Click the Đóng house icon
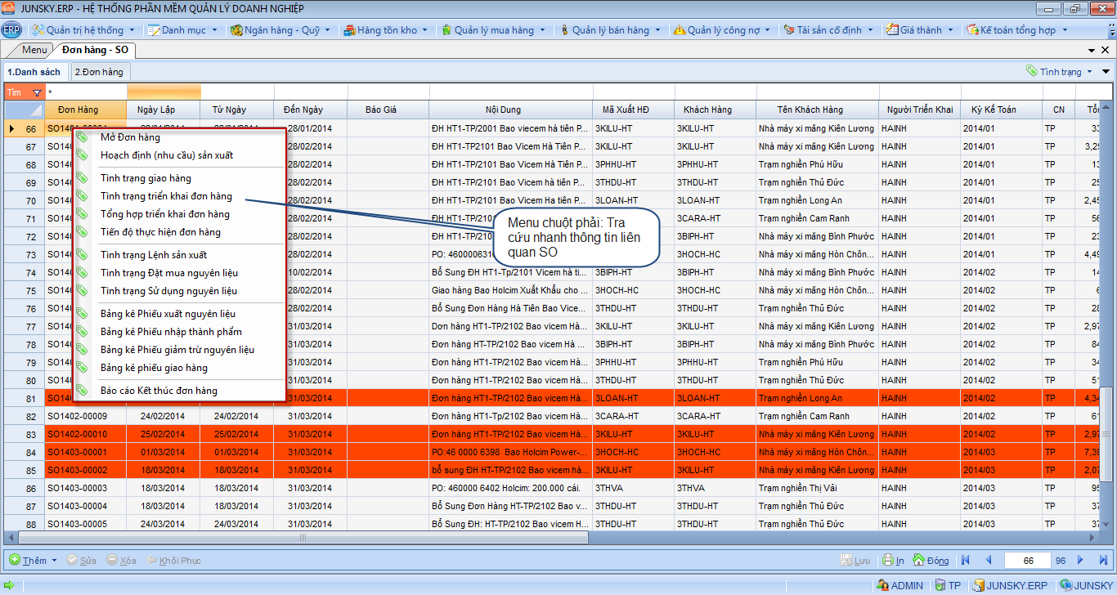1117x595 pixels. pos(919,561)
